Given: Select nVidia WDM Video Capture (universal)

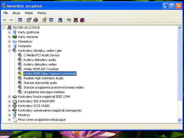Looking at the screenshot, I should coord(49,74).
